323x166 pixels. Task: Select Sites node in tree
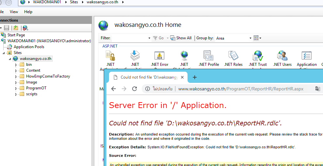pyautogui.click(x=18, y=53)
